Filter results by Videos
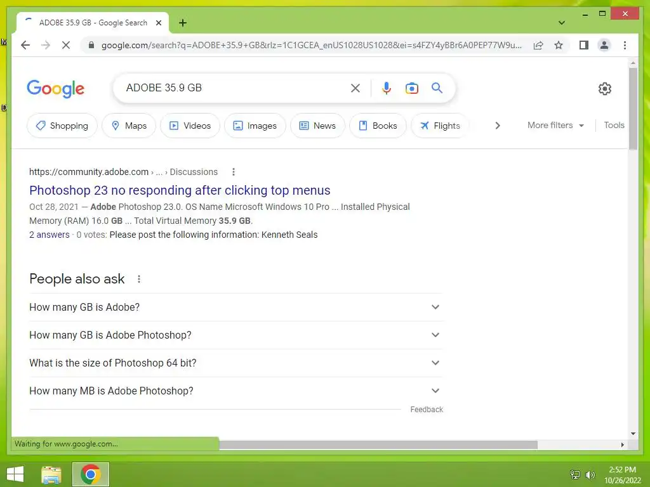Viewport: 650px width, 487px height. click(190, 126)
